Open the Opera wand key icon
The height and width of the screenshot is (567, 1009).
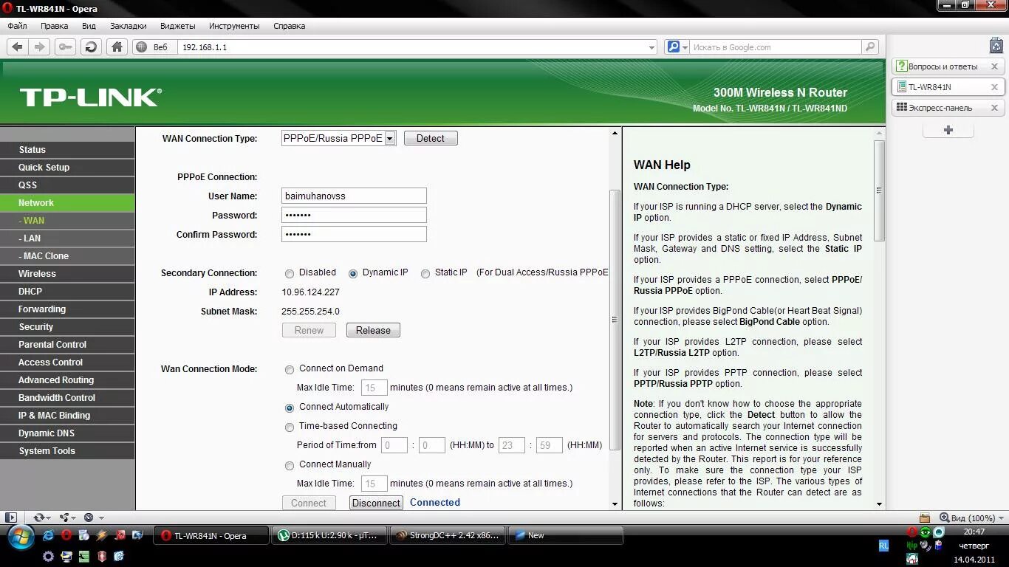[66, 47]
